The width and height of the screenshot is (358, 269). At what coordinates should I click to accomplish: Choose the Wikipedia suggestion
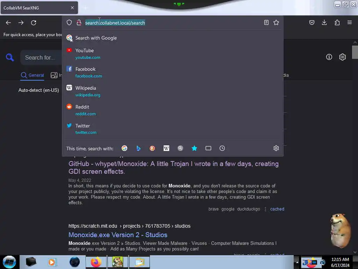(173, 91)
